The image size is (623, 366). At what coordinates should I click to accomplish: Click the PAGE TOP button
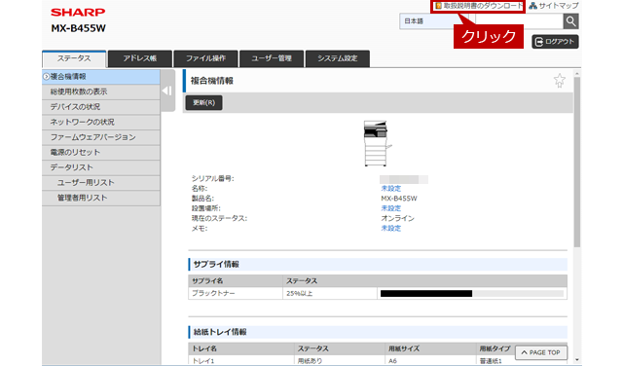point(541,352)
